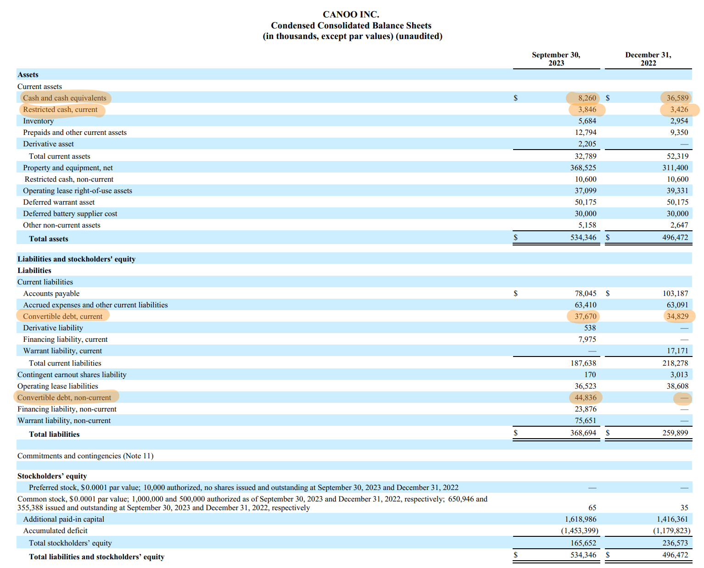Click the Condensed Consolidated Balance Sheets title
This screenshot has width=704, height=568.
tap(351, 26)
